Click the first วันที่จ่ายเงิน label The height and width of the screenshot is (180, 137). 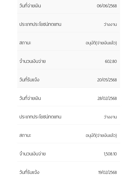[30, 6]
